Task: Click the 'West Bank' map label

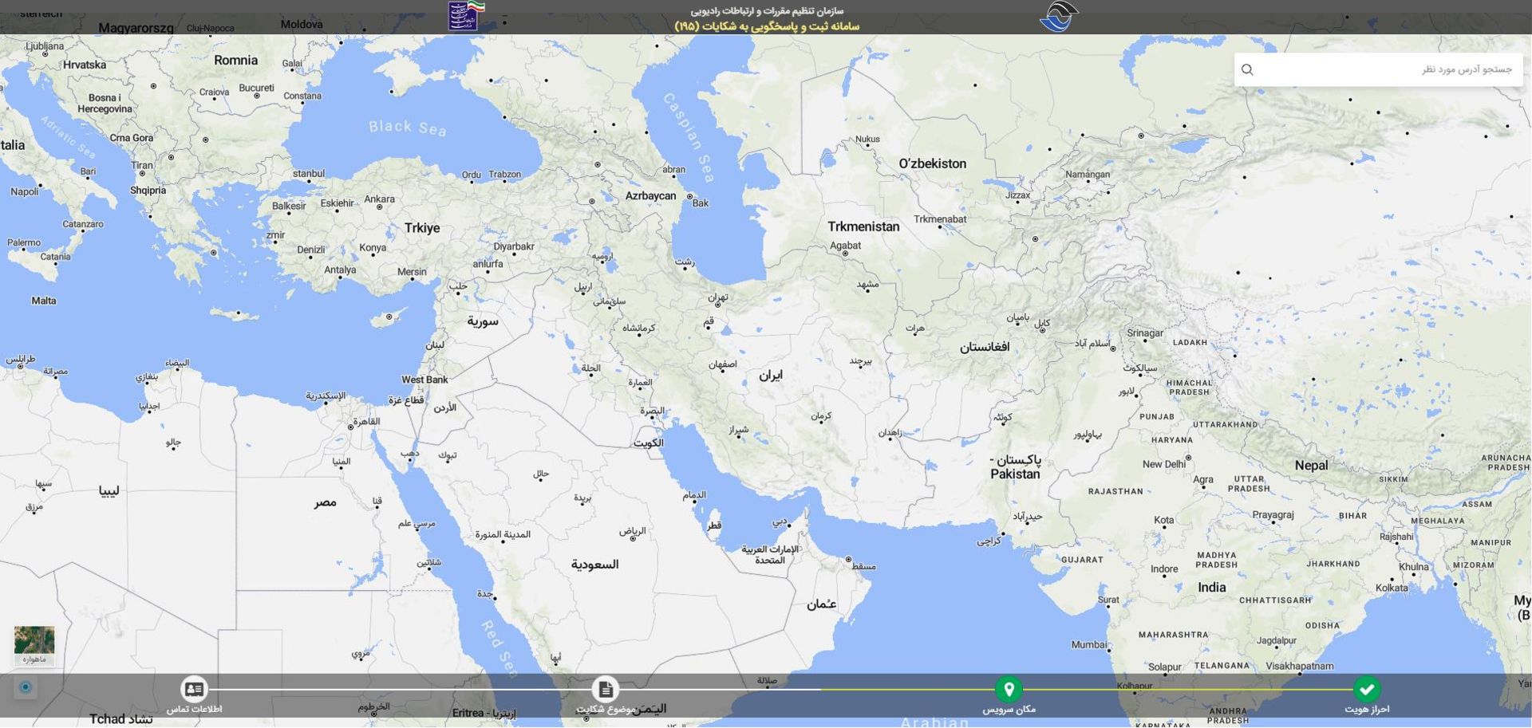Action: tap(424, 380)
